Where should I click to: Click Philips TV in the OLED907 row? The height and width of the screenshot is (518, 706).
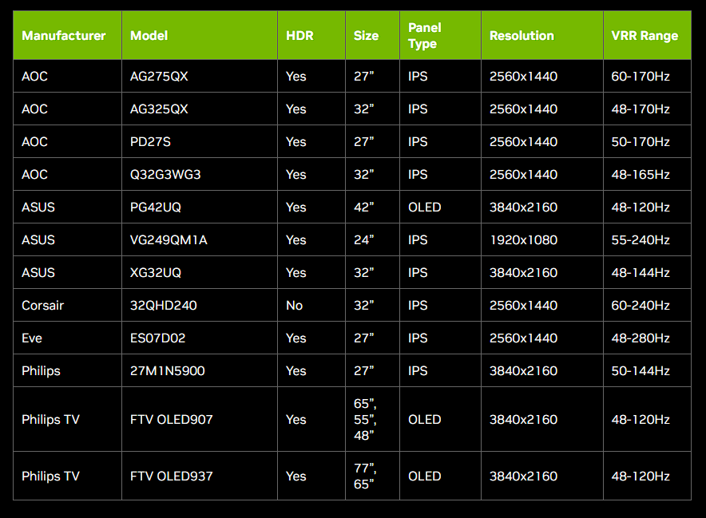[x=68, y=420]
